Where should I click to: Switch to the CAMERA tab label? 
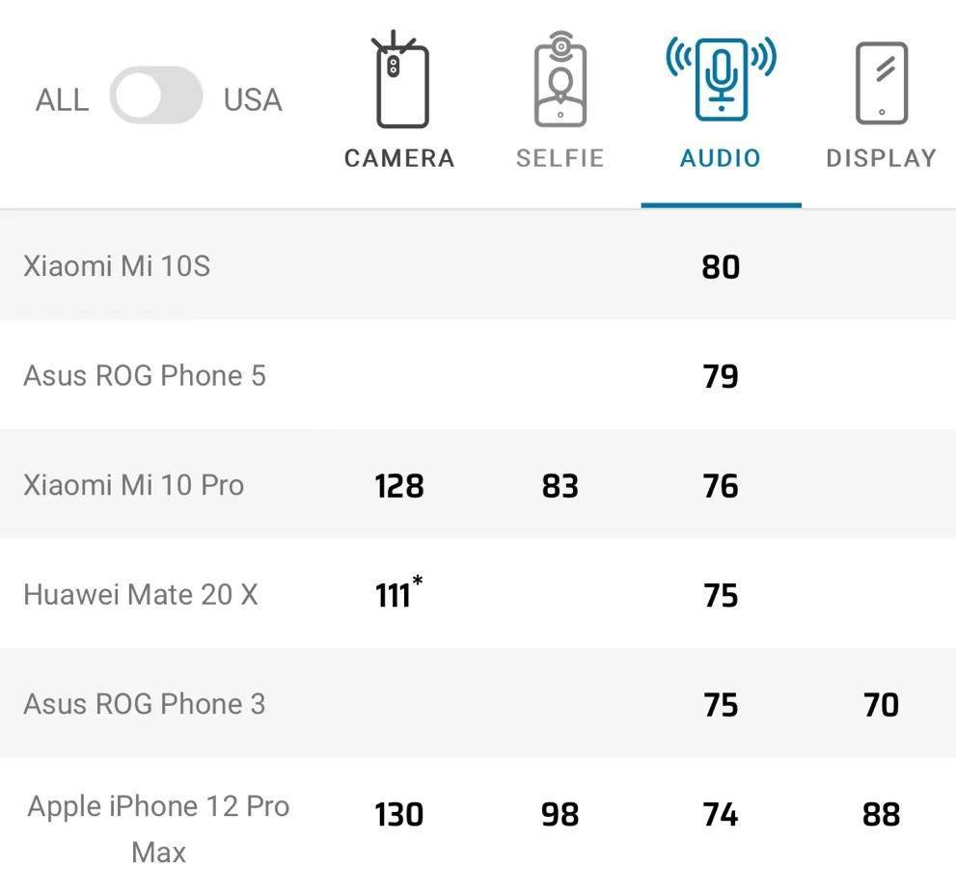pos(399,158)
